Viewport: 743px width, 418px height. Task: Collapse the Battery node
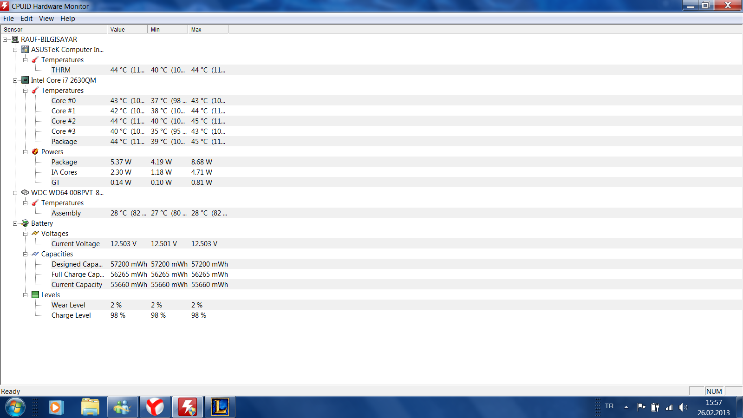tap(15, 223)
